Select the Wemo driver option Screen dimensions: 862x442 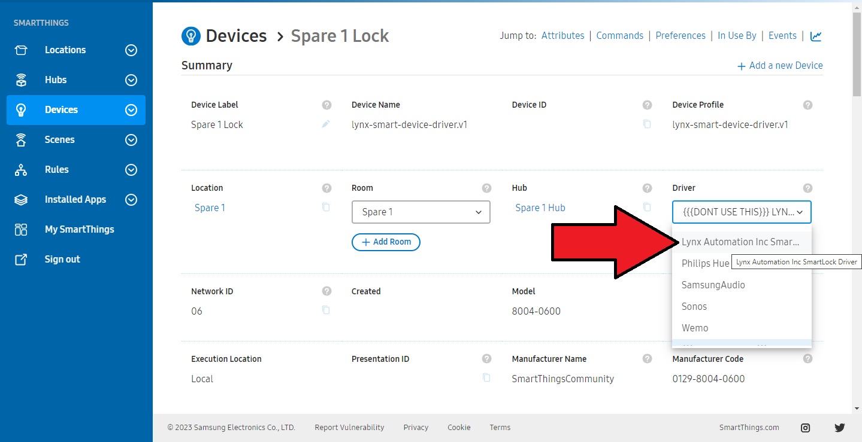[742, 328]
